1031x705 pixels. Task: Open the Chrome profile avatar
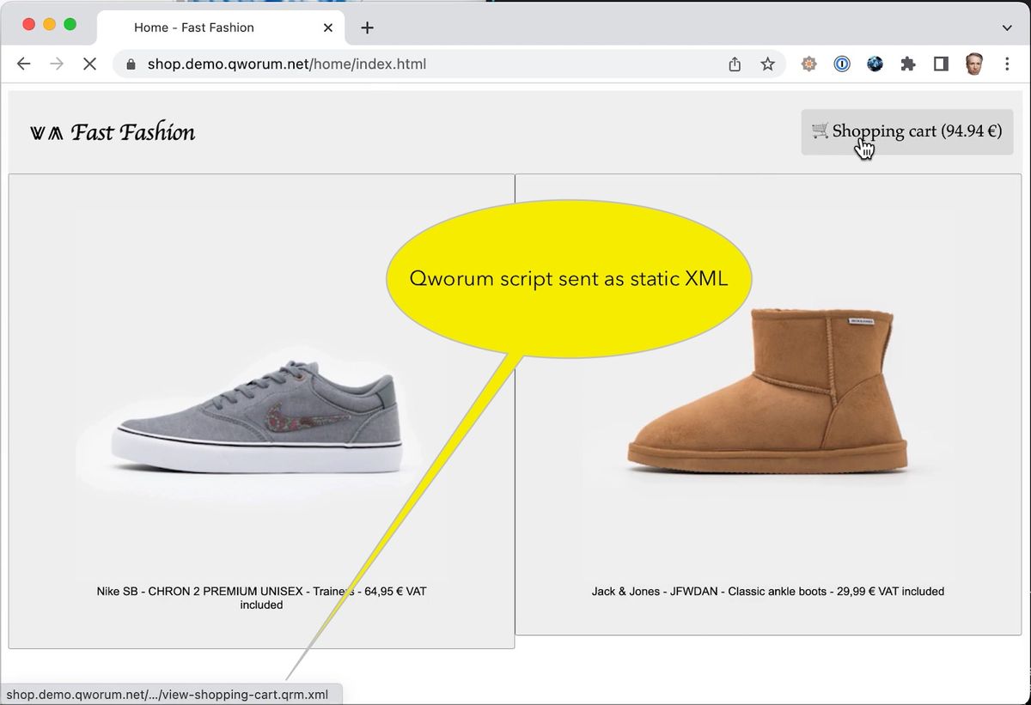[x=973, y=64]
